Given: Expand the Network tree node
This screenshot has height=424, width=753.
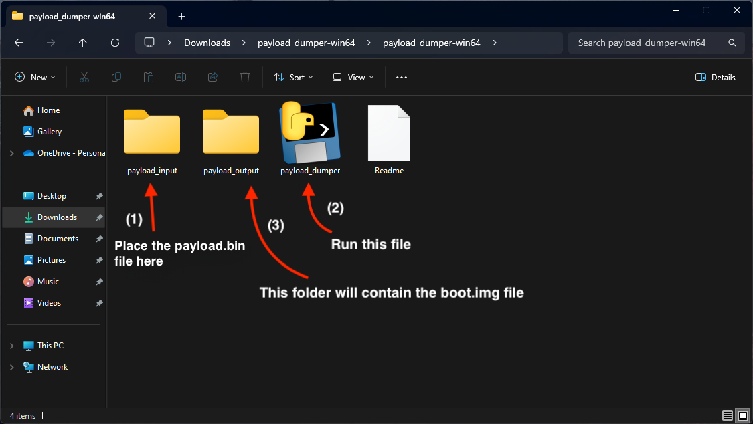Looking at the screenshot, I should tap(12, 367).
